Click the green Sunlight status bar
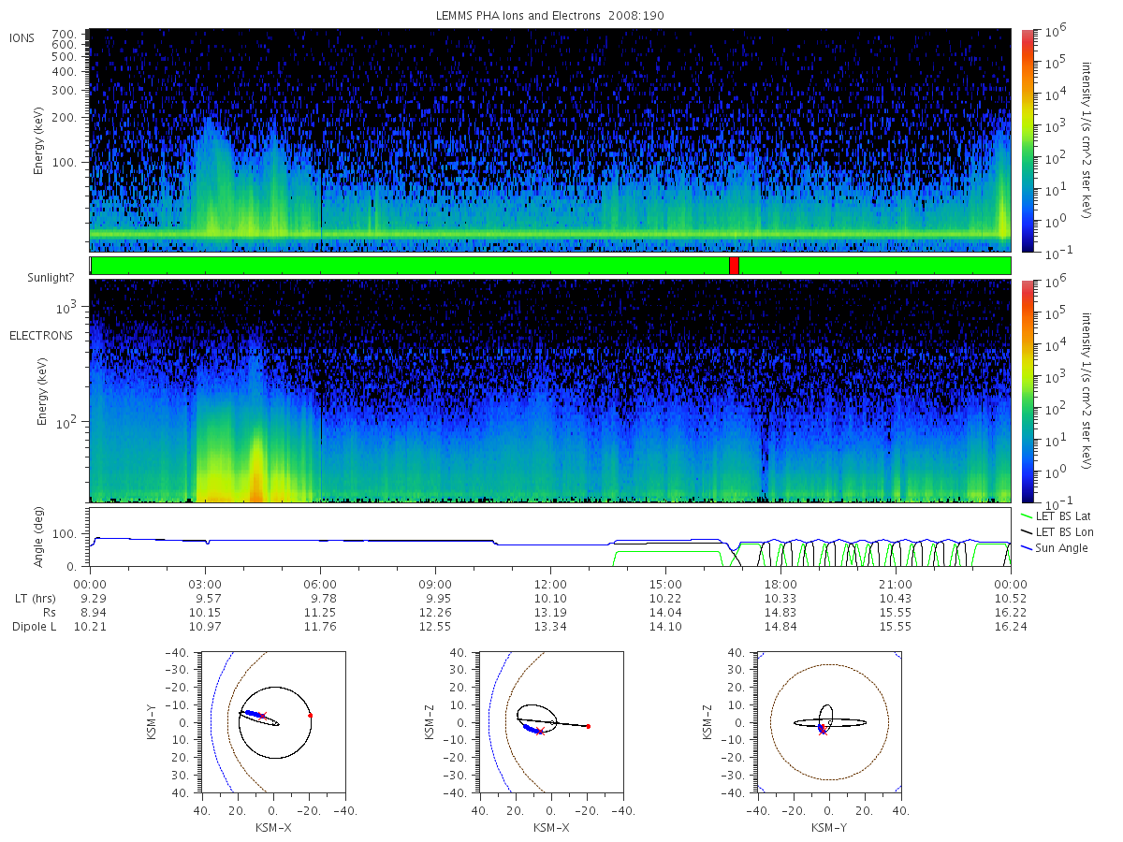 click(550, 266)
